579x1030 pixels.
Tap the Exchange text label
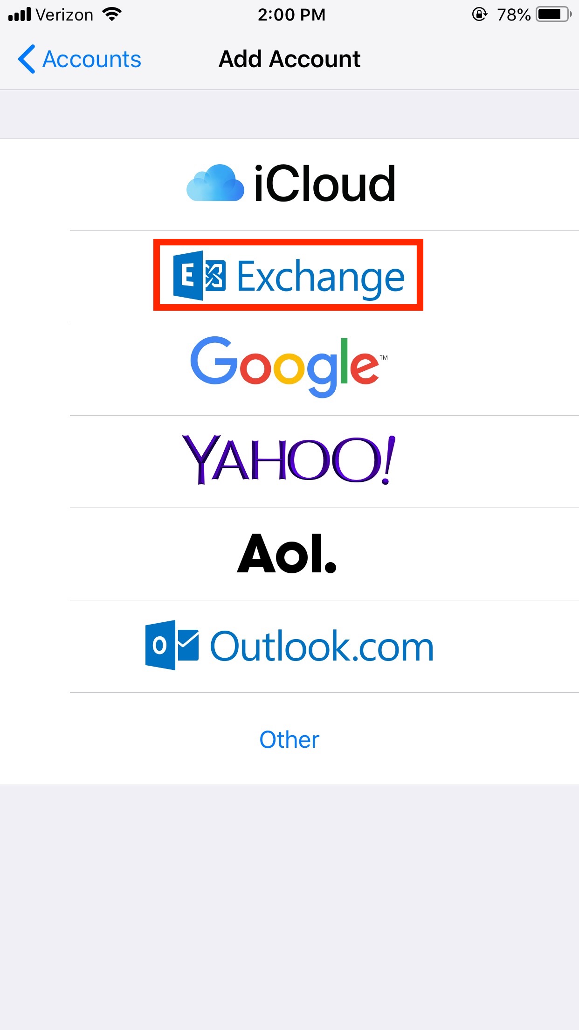(321, 278)
